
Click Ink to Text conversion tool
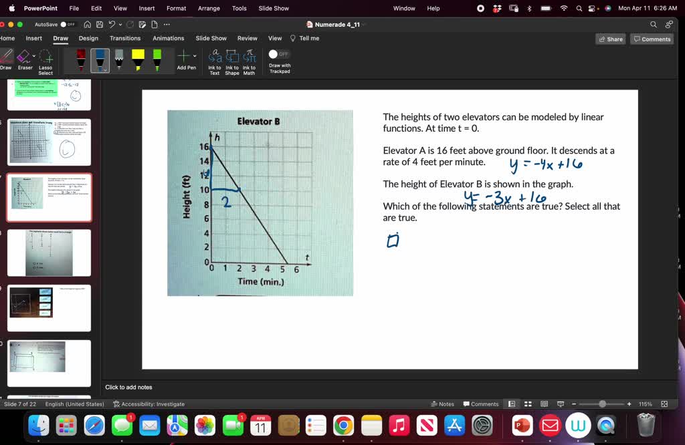[x=213, y=60]
